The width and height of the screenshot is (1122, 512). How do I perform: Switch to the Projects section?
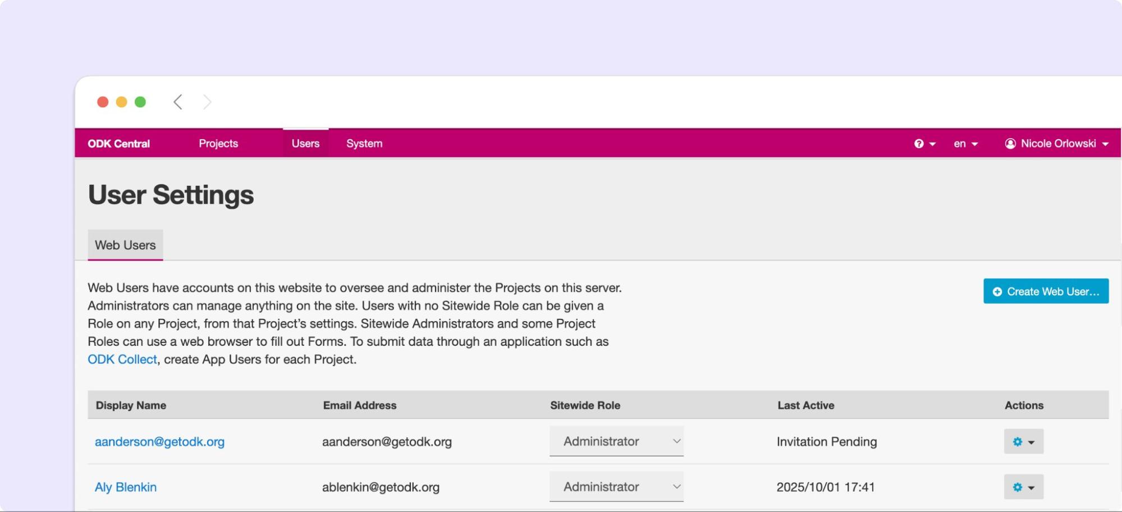(218, 144)
